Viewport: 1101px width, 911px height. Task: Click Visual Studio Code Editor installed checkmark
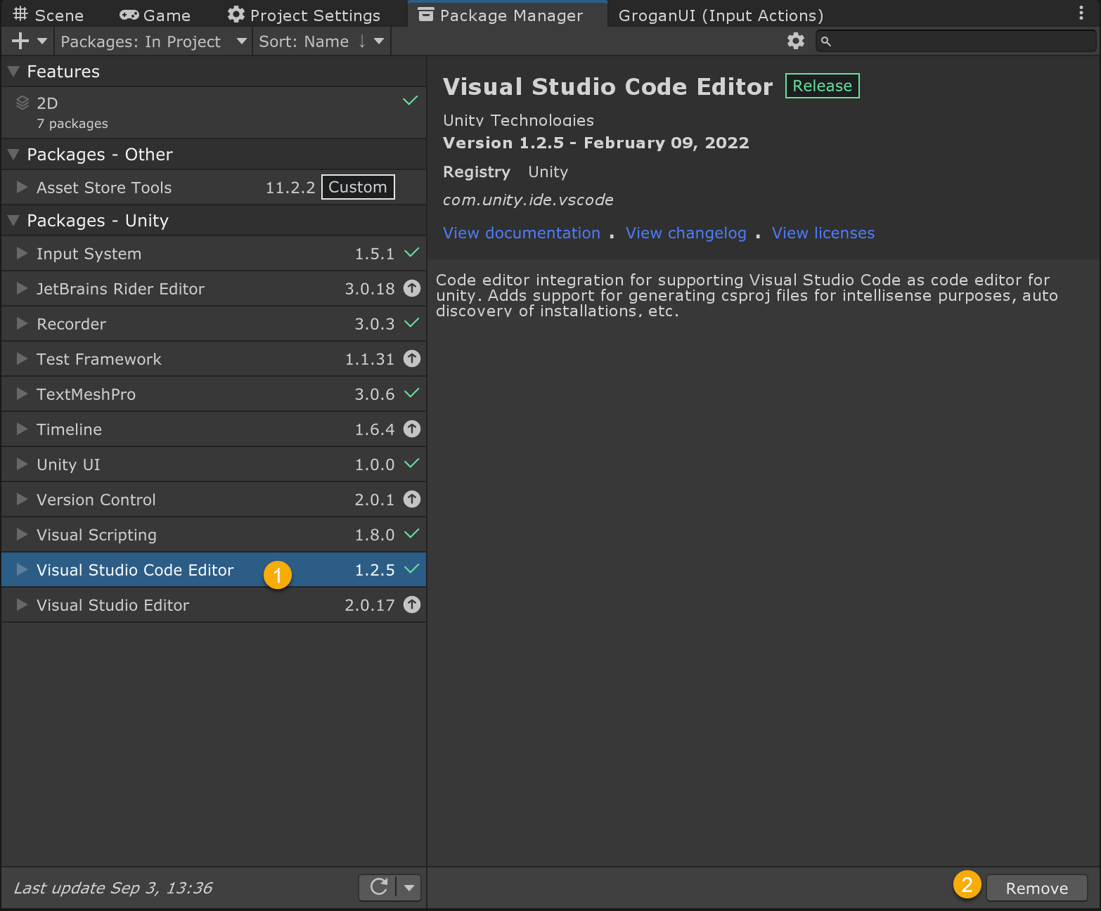coord(412,569)
